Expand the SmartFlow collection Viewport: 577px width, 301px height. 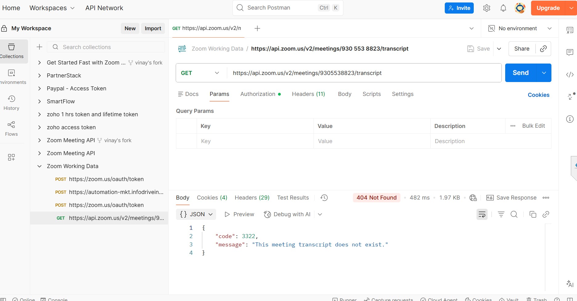point(39,101)
